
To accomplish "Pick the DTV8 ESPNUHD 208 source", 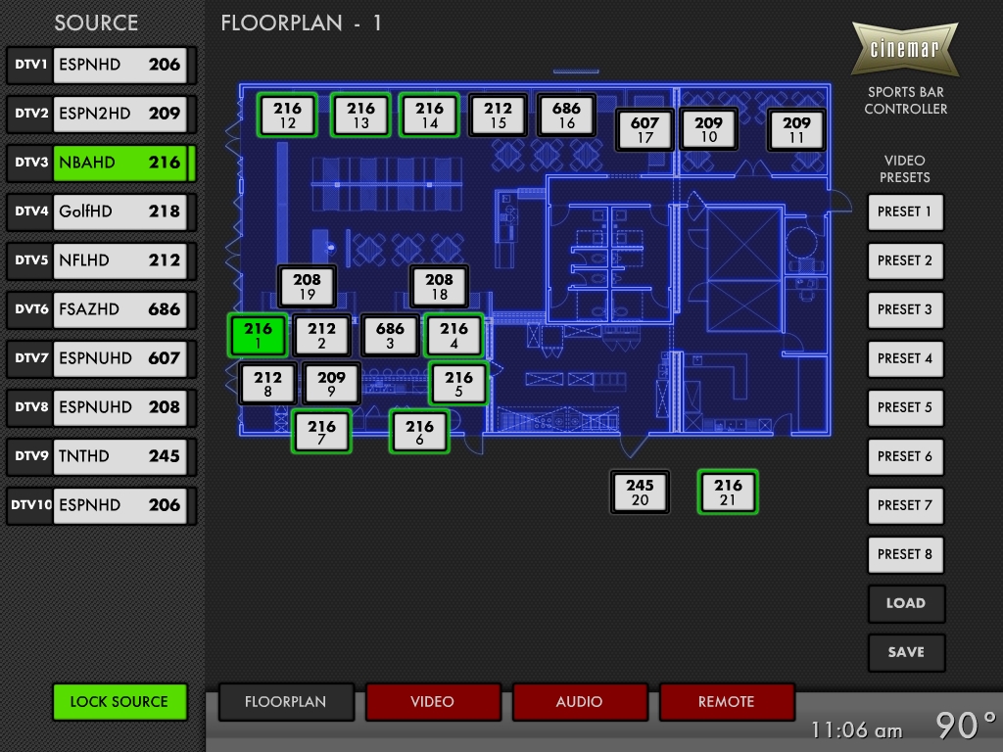I will pos(101,407).
